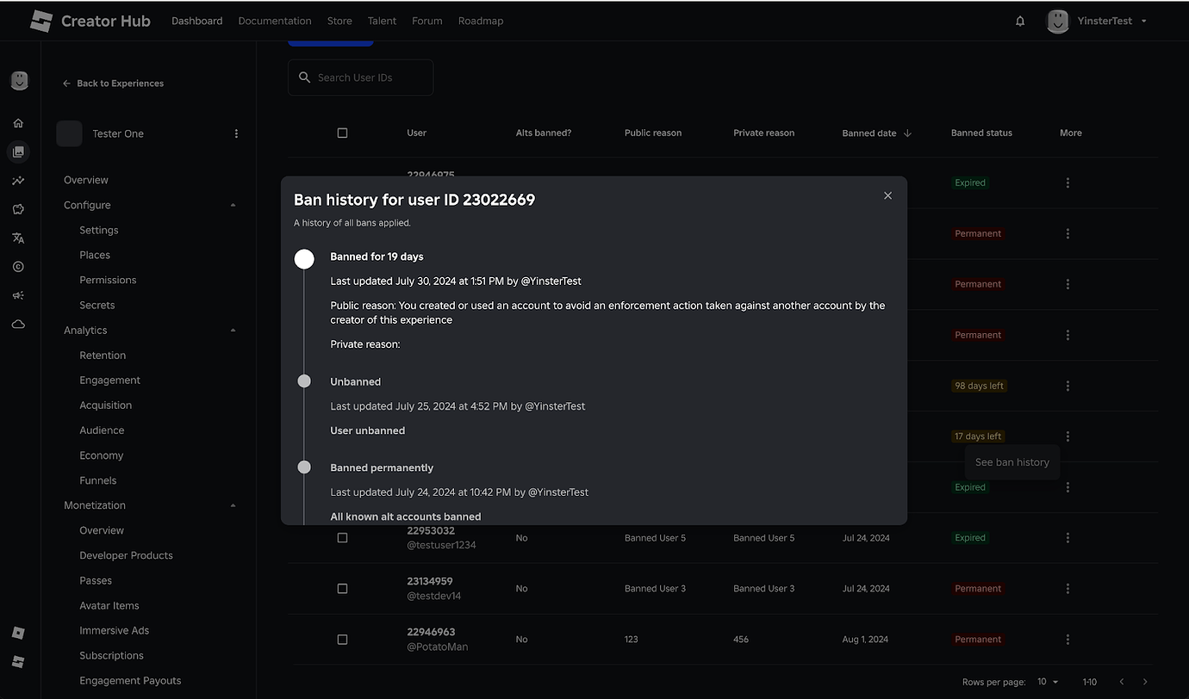Open the Cloud services icon in the sidebar
This screenshot has height=699, width=1189.
pos(19,324)
